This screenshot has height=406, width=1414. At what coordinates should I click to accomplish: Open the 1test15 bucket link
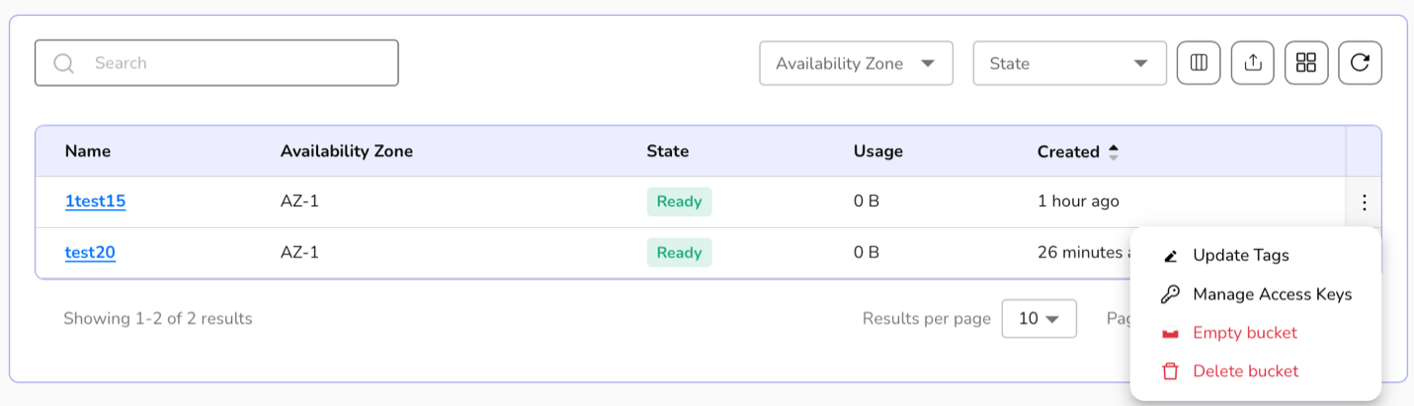click(x=95, y=202)
